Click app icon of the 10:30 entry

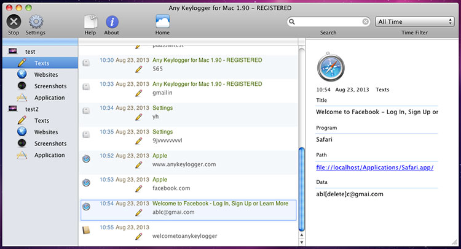[x=86, y=63]
